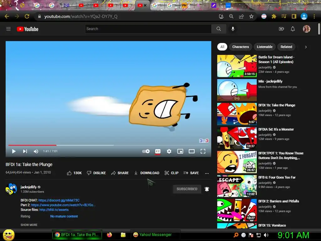Toggle channel notification bell next to Subscribed

(207, 189)
